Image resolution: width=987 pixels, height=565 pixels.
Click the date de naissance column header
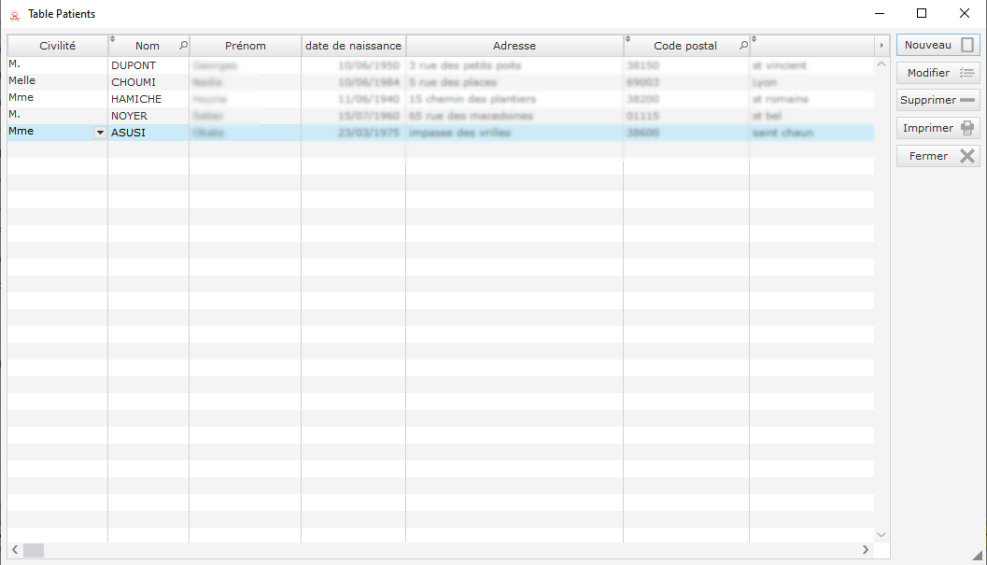pos(353,46)
